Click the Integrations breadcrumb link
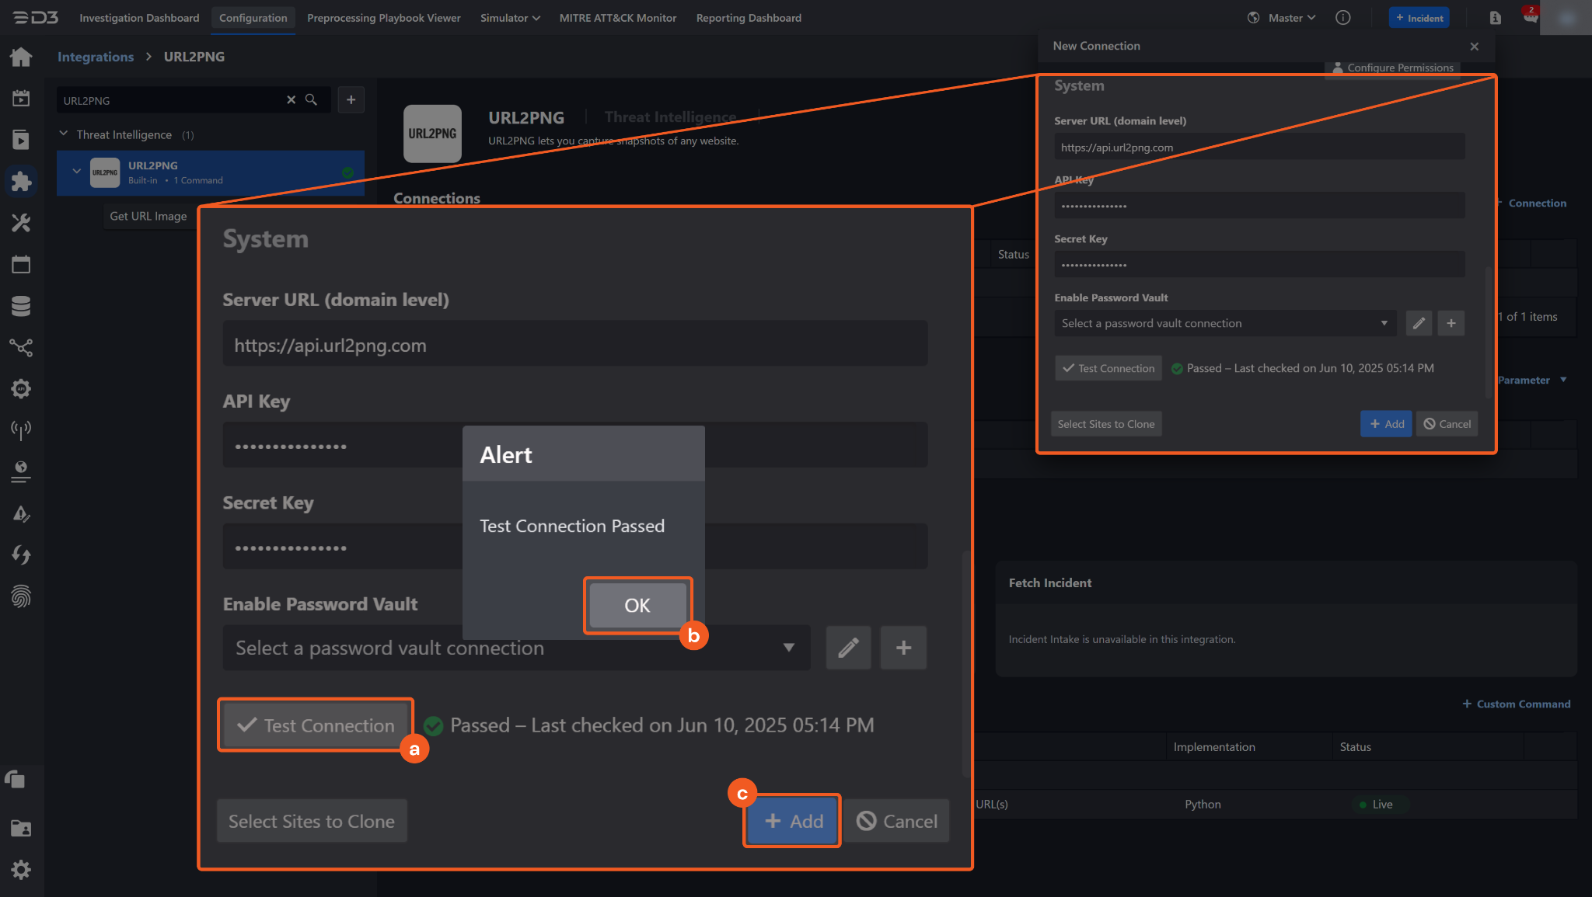Image resolution: width=1592 pixels, height=897 pixels. pos(96,57)
